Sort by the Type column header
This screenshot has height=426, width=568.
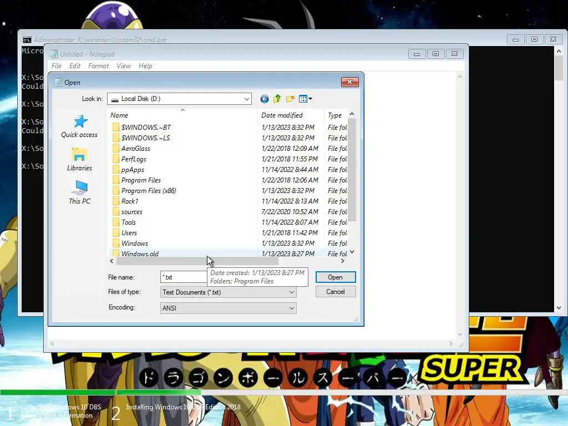click(336, 115)
